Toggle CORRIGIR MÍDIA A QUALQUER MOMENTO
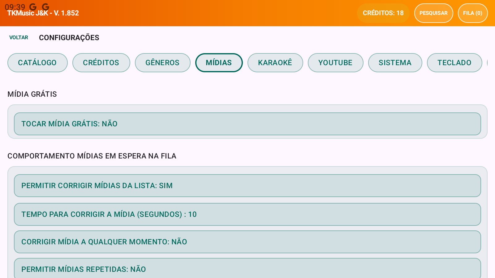This screenshot has width=495, height=278. click(247, 242)
